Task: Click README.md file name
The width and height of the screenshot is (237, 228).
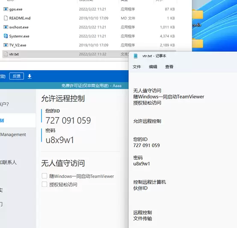Action: pyautogui.click(x=20, y=18)
